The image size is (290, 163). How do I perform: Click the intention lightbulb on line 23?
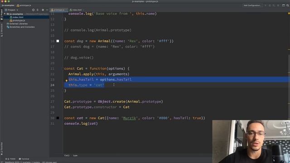point(67,81)
